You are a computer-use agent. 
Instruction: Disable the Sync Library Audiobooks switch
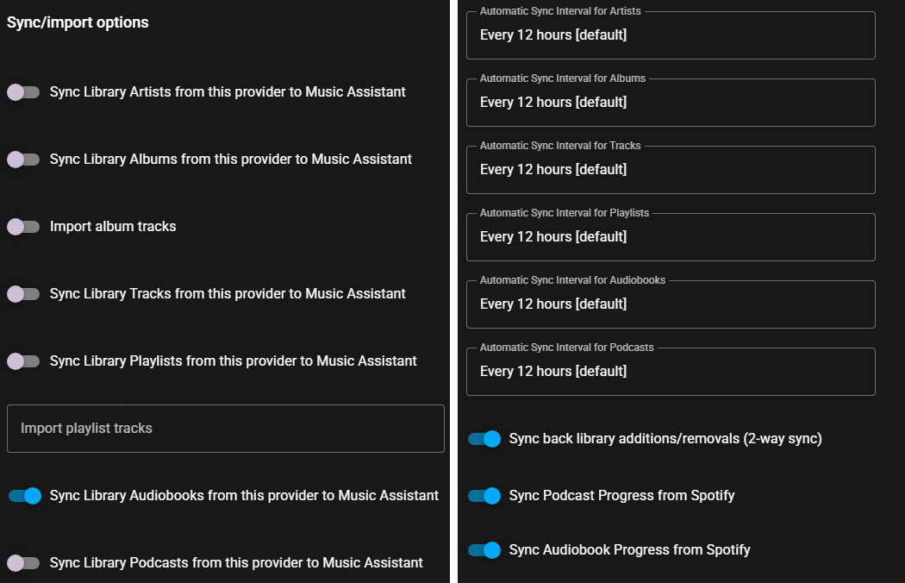click(x=25, y=496)
